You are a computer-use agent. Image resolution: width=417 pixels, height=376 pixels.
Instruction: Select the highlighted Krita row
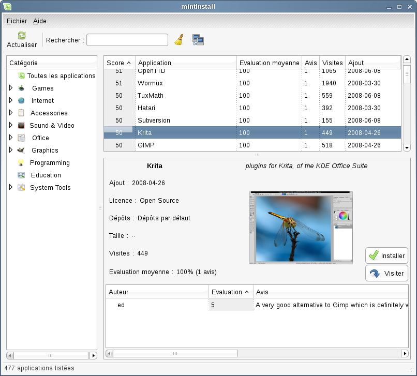click(x=252, y=133)
